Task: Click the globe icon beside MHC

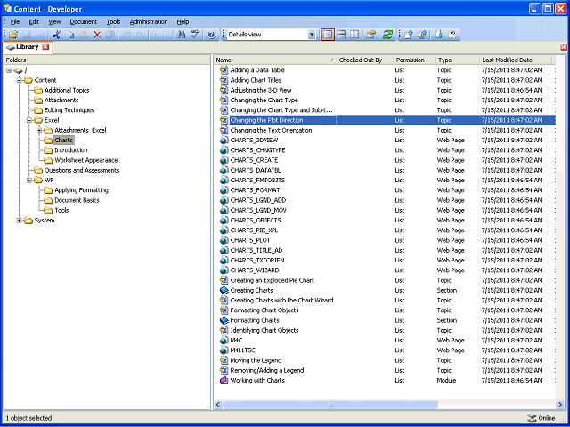Action: pos(224,341)
